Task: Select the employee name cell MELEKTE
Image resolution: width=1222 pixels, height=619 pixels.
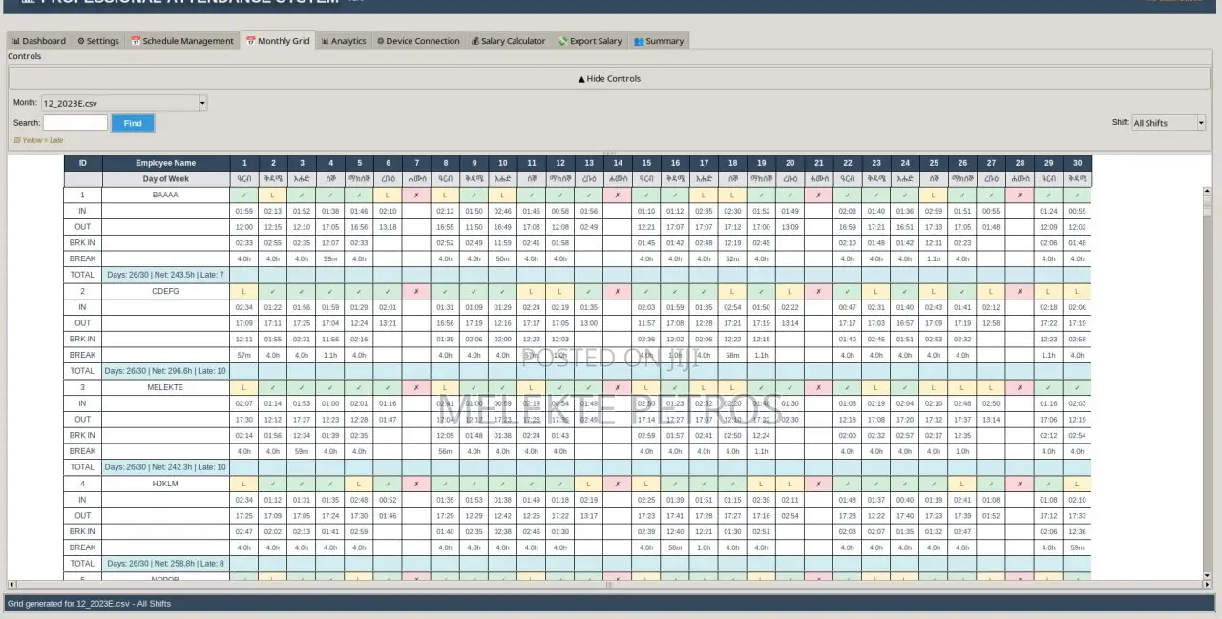Action: (x=165, y=387)
